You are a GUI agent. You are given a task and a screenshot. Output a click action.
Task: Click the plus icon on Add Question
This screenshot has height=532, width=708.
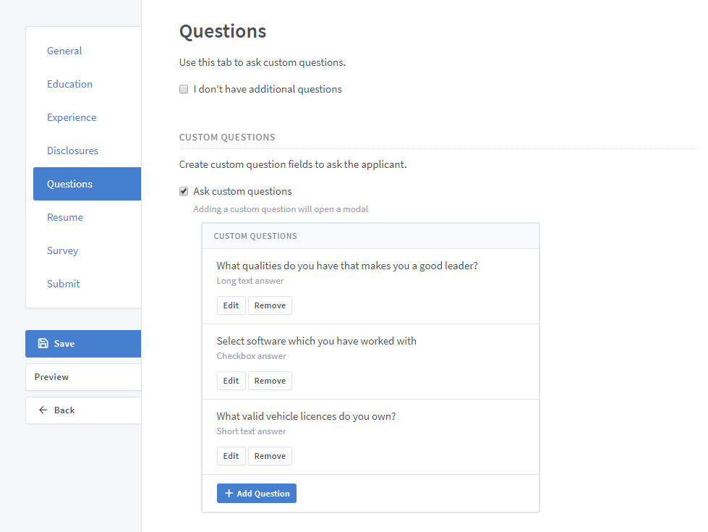click(229, 494)
